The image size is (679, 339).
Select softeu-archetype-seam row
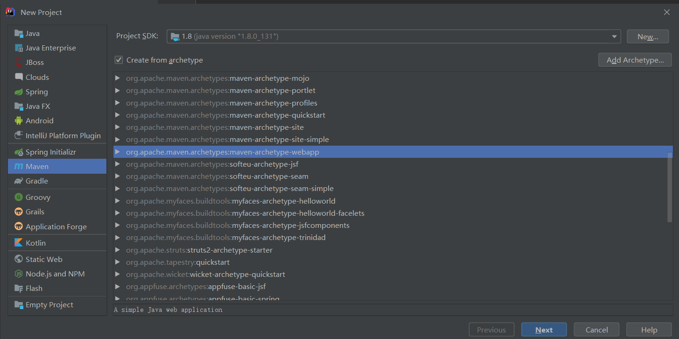tap(393, 176)
